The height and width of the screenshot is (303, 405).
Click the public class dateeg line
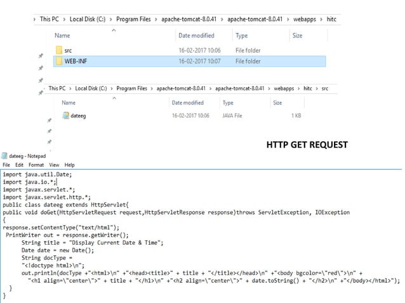(x=65, y=205)
